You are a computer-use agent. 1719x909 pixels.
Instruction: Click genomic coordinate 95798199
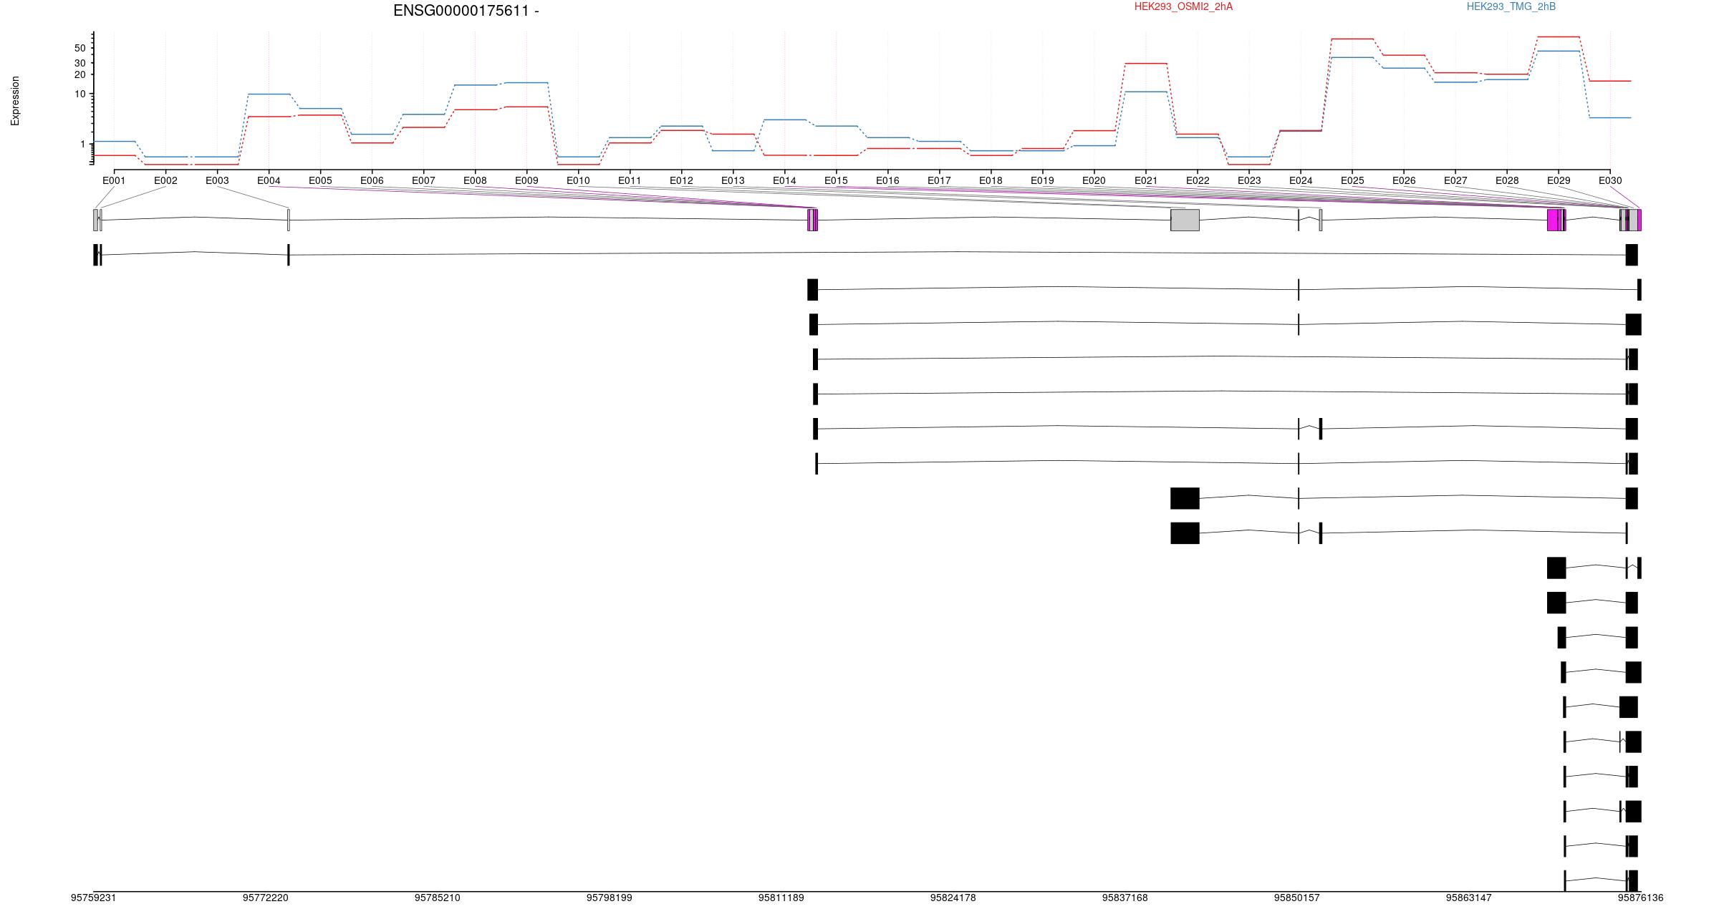(609, 898)
